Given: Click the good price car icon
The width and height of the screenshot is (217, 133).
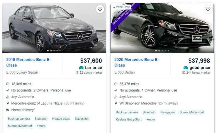Looking at the screenshot, I should (x=186, y=68).
